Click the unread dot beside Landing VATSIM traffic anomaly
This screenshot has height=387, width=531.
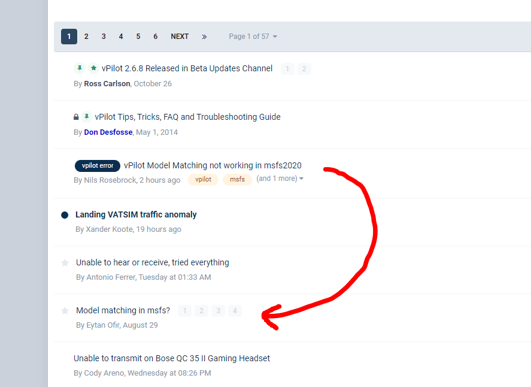tap(65, 215)
